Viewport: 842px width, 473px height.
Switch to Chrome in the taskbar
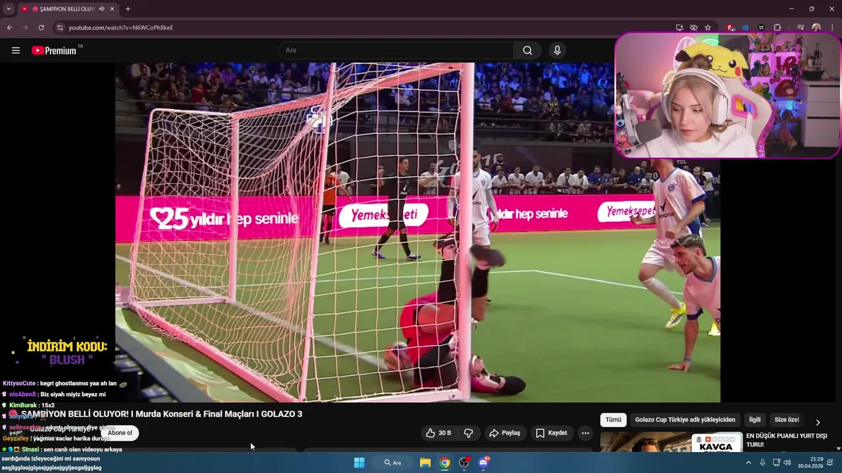coord(445,462)
